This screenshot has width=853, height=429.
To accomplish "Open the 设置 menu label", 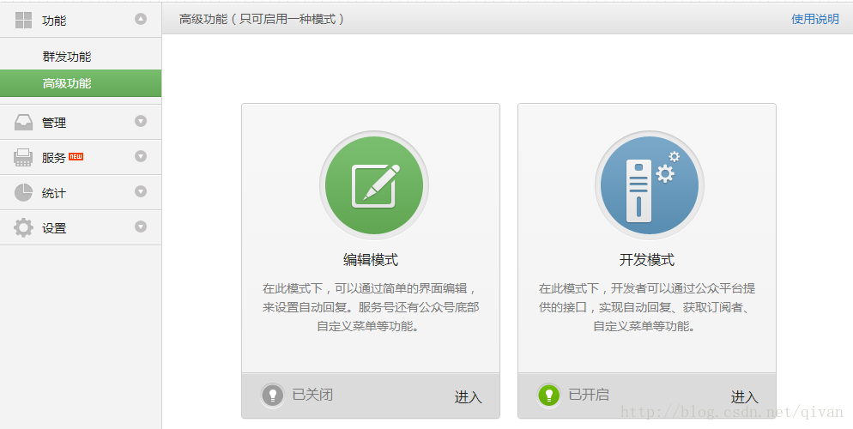I will coord(54,228).
